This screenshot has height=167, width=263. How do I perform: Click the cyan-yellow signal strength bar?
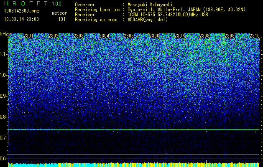[134, 164]
